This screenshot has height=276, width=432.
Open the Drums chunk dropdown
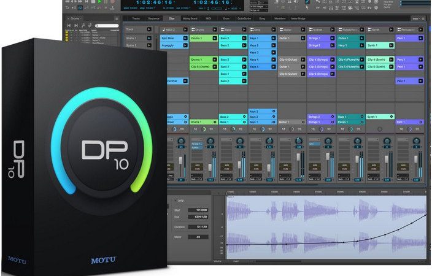75,18
